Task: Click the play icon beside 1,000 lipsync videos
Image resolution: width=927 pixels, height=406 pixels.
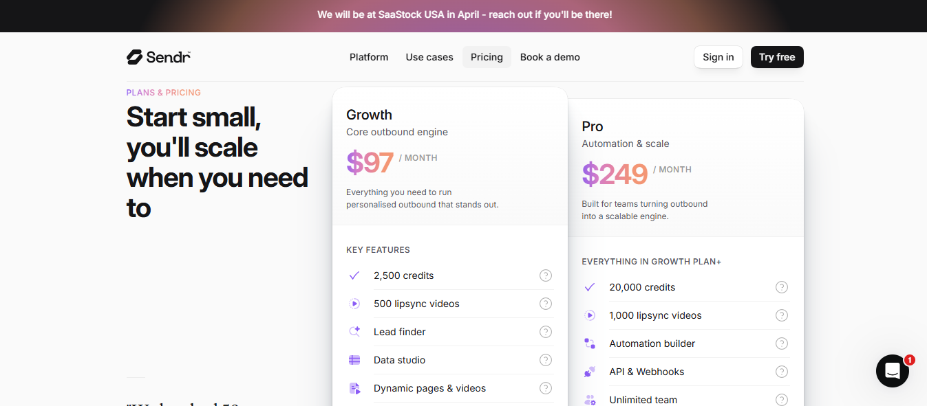Action: [x=590, y=315]
